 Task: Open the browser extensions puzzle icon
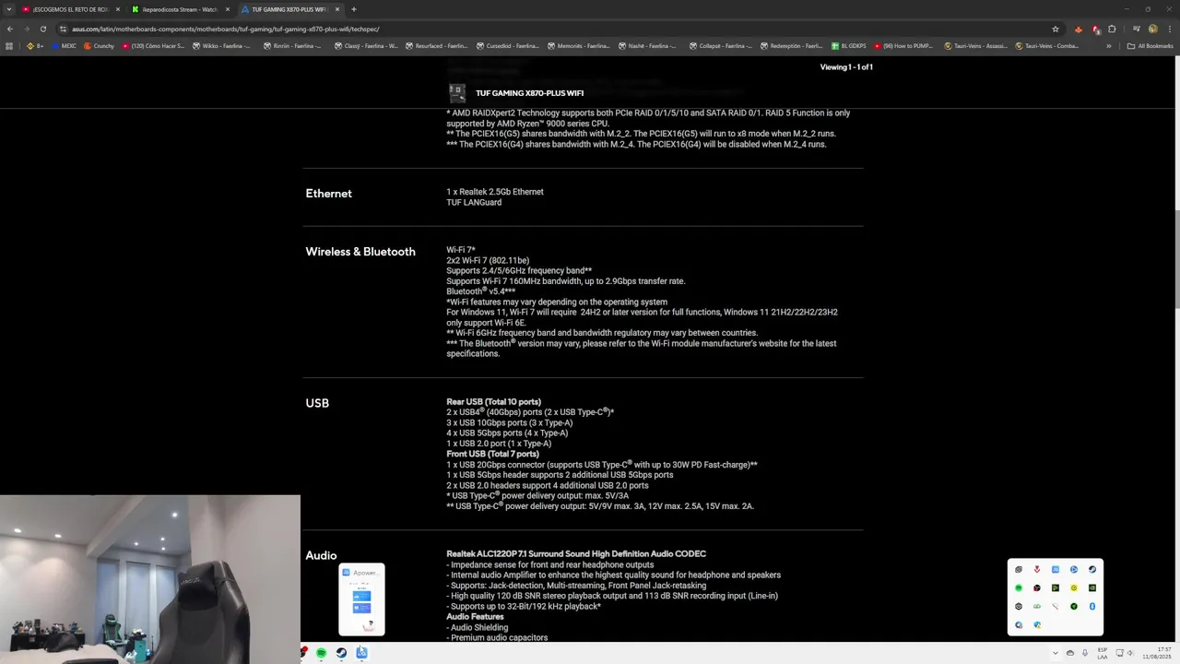click(1112, 29)
